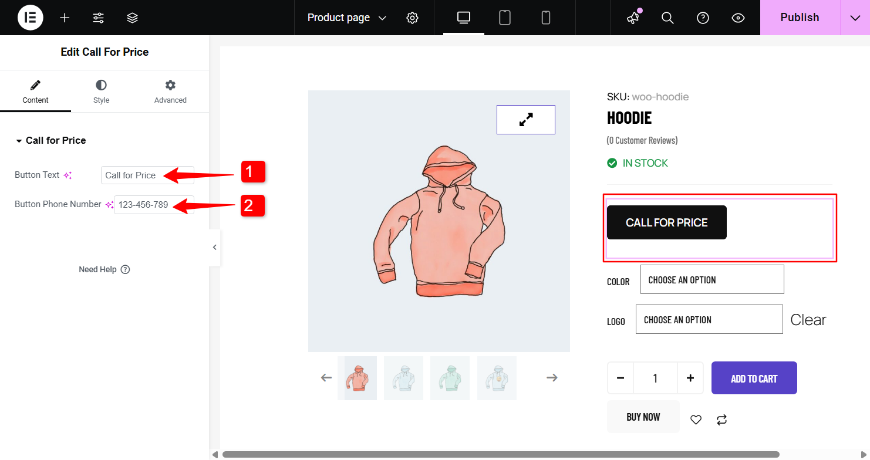Click AI sparkle icon beside Button Text

click(x=68, y=175)
